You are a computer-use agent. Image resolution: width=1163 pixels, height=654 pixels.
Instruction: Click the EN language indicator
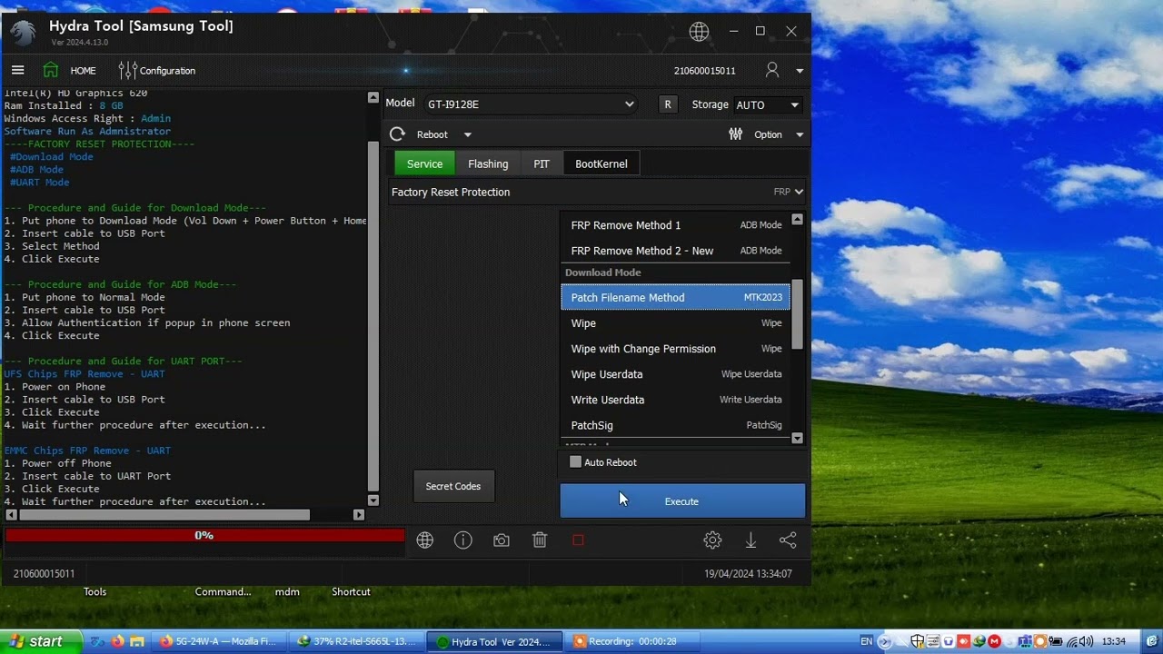tap(866, 642)
